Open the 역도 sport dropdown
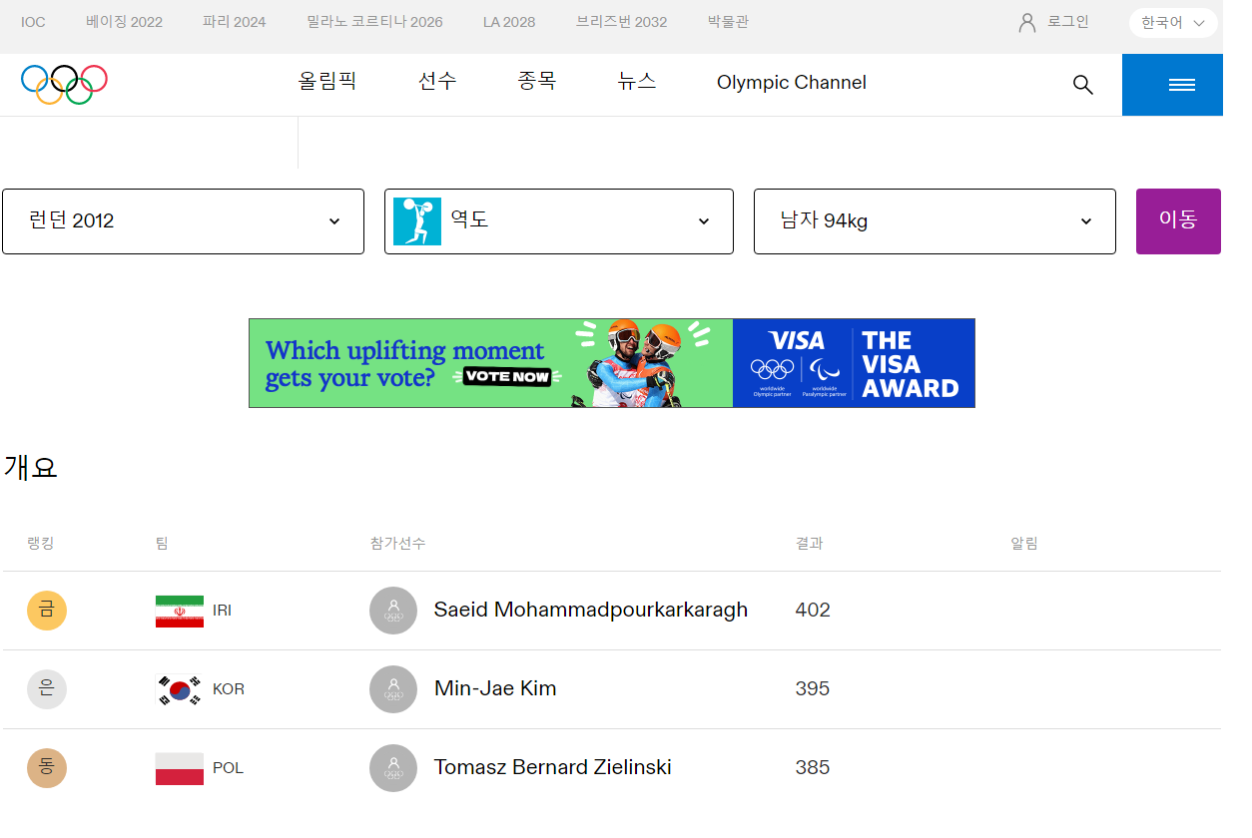The height and width of the screenshot is (838, 1252). click(559, 221)
